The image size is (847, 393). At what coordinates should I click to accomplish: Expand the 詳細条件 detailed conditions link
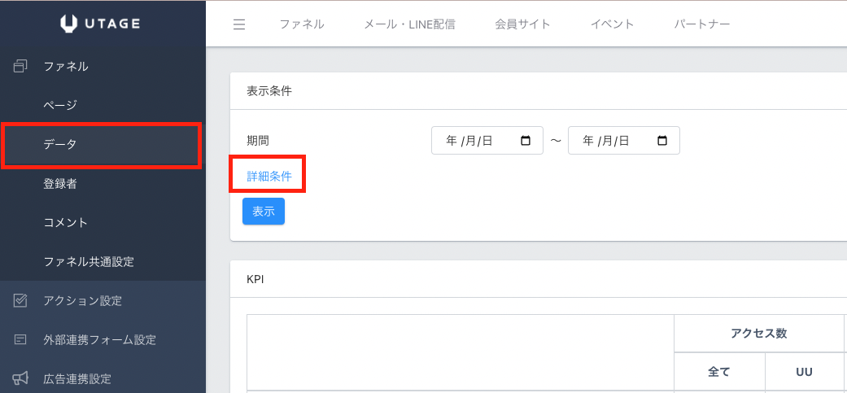[269, 176]
